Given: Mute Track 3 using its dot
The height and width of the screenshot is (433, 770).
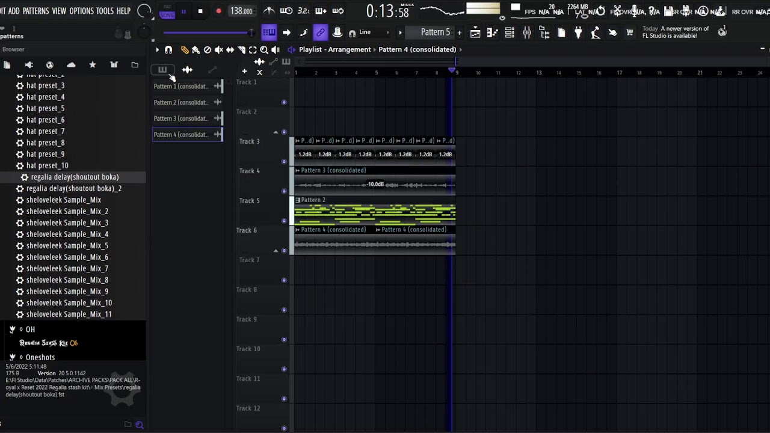Looking at the screenshot, I should tap(284, 161).
